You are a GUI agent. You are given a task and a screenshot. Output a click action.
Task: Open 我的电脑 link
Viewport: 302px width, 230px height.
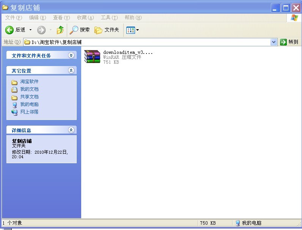29,104
